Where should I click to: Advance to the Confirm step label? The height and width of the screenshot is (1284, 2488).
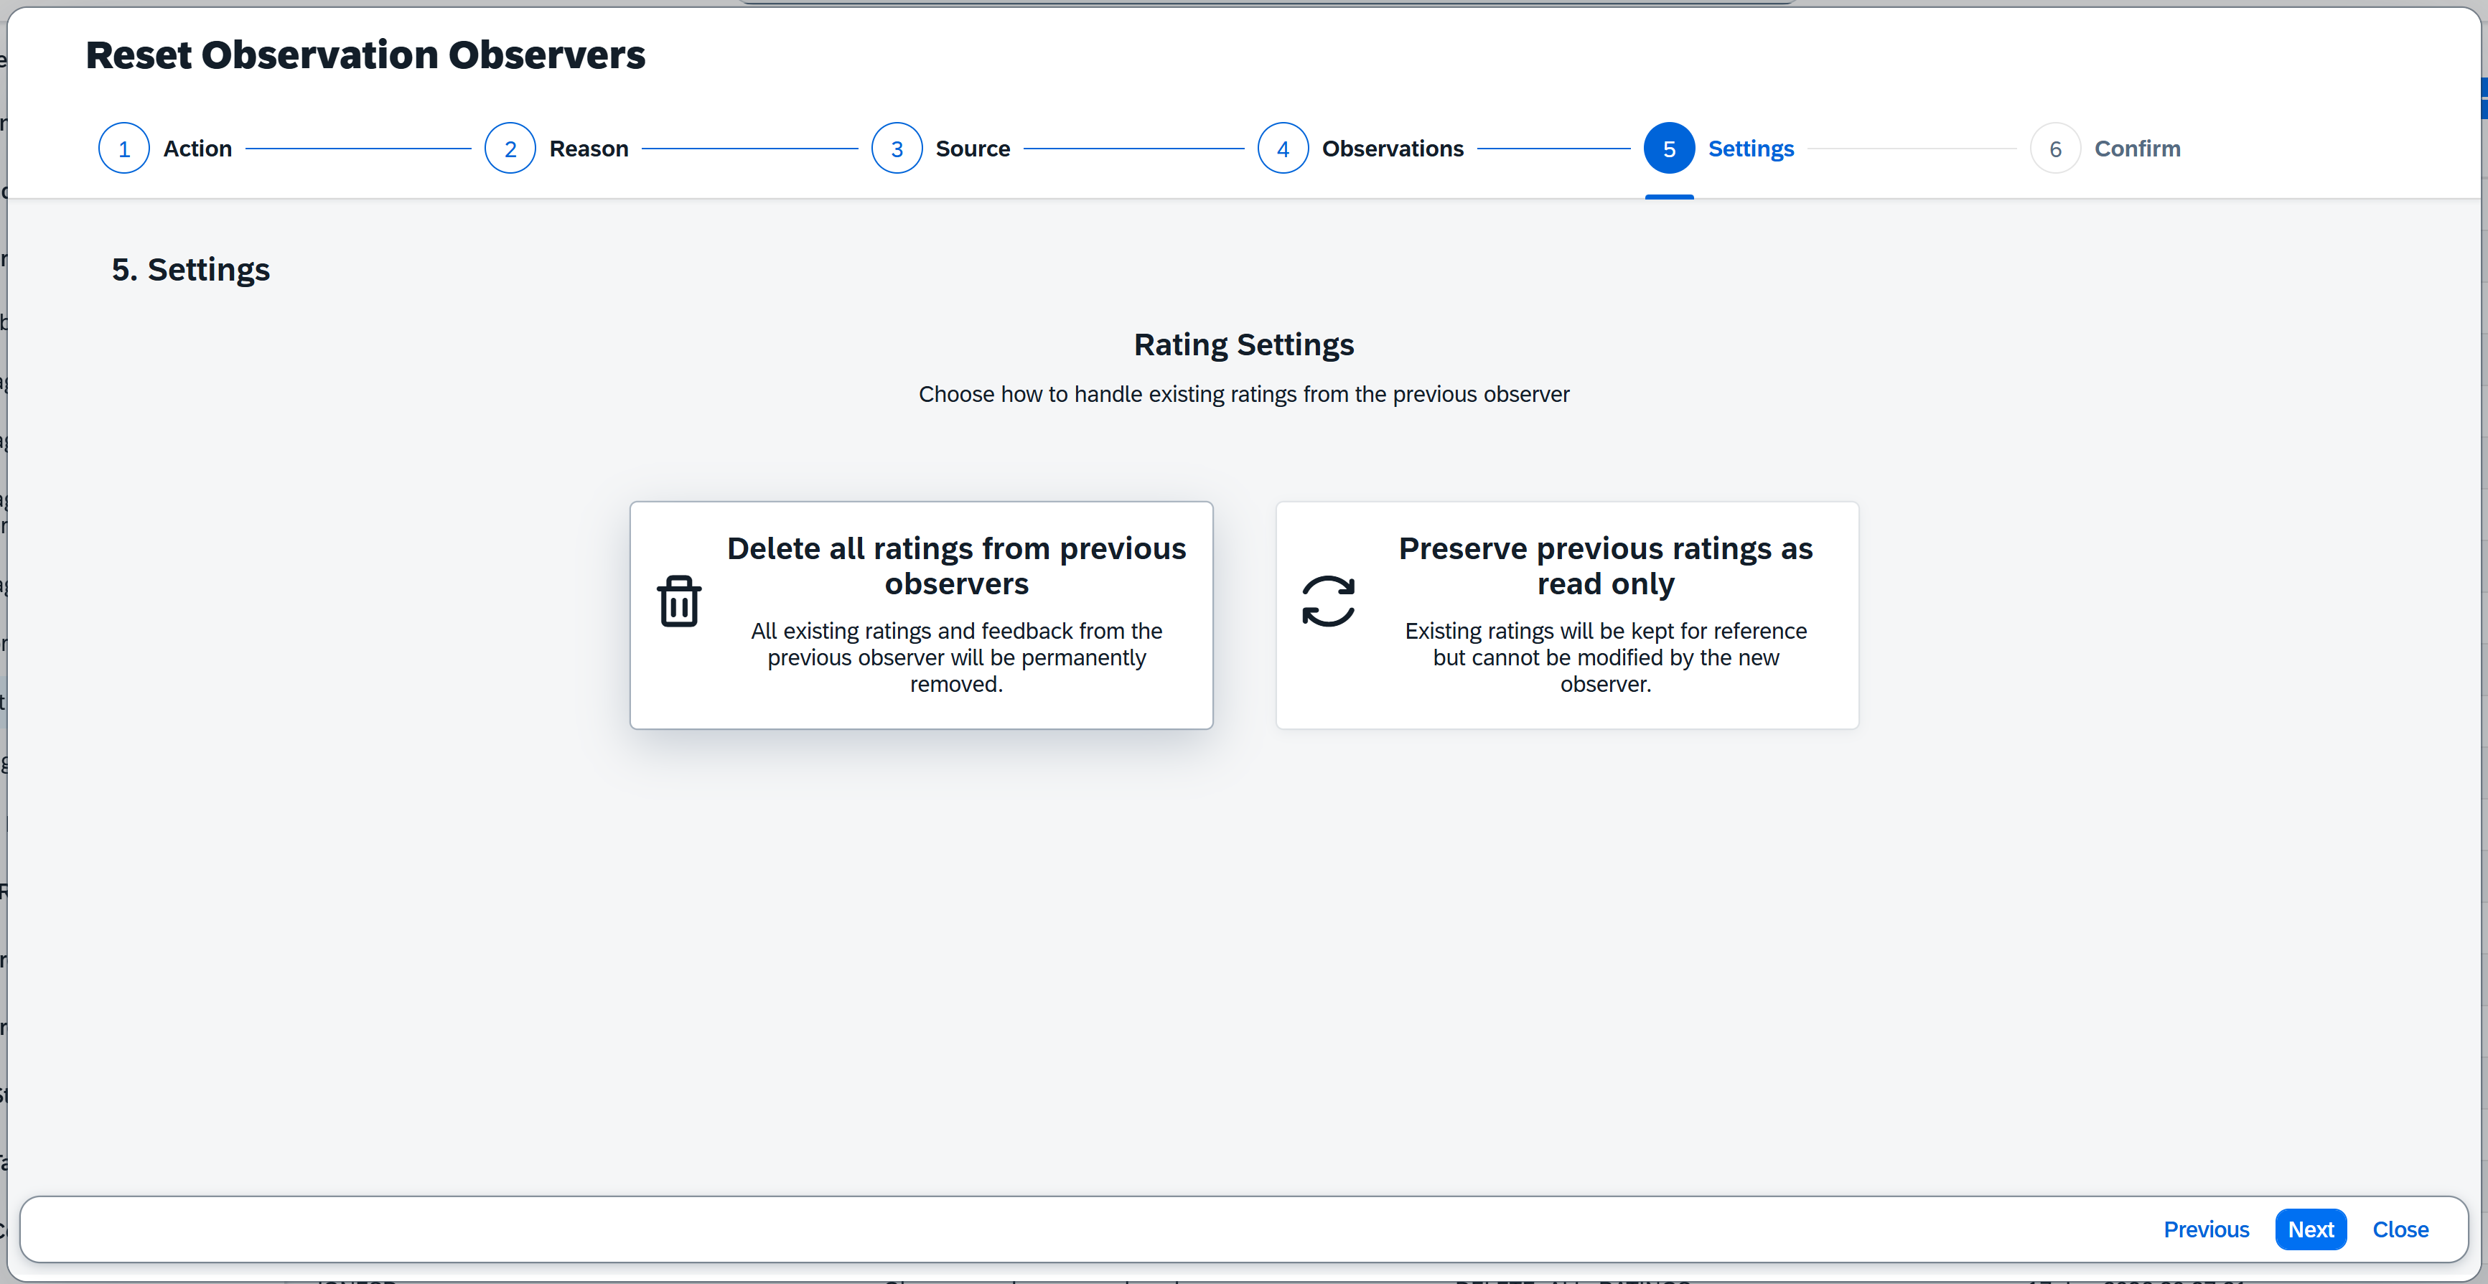[2136, 149]
